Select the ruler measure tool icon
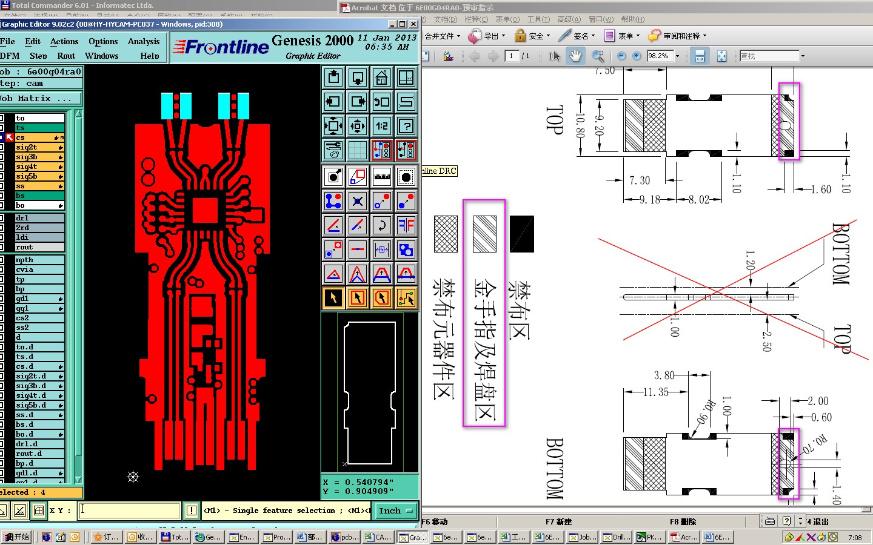The image size is (873, 545). tap(382, 177)
